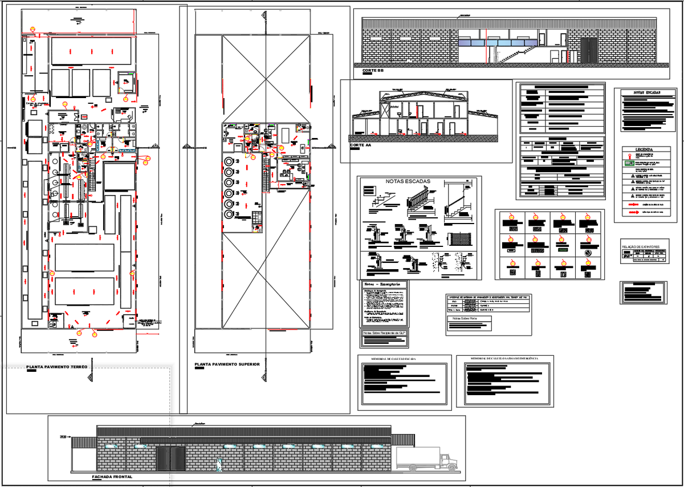Select the MEMORIAL DE CÁLCULO SAÍDA DE EMERGÊNCIA title
The width and height of the screenshot is (684, 487).
click(506, 359)
